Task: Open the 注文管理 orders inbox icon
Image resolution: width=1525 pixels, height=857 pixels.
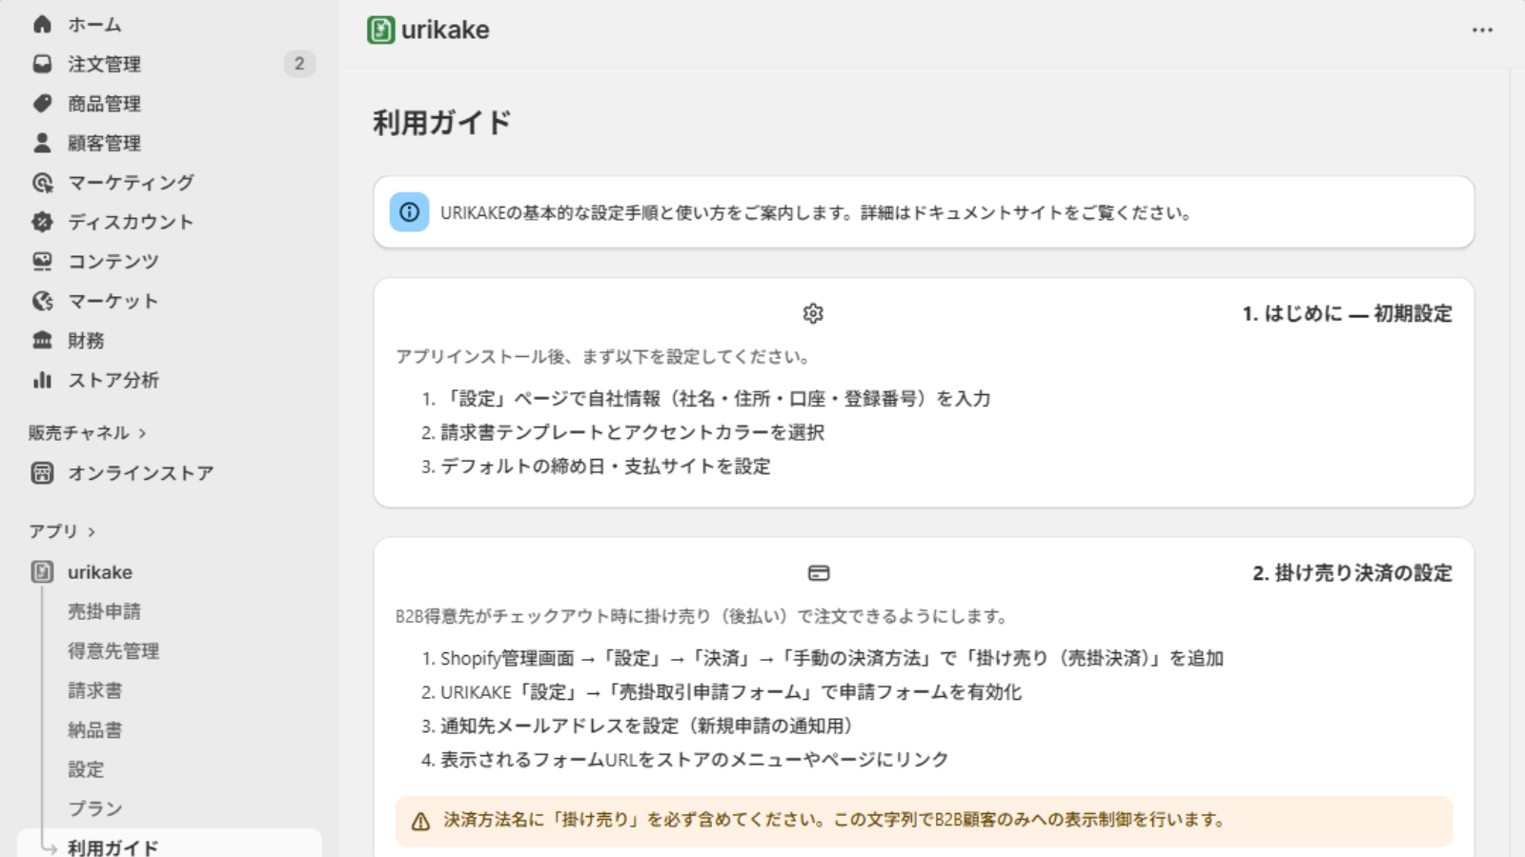Action: [x=42, y=64]
